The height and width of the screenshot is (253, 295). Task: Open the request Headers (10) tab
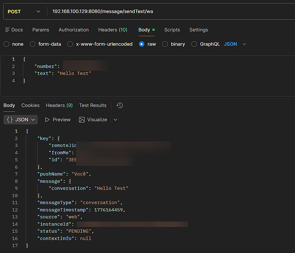113,30
